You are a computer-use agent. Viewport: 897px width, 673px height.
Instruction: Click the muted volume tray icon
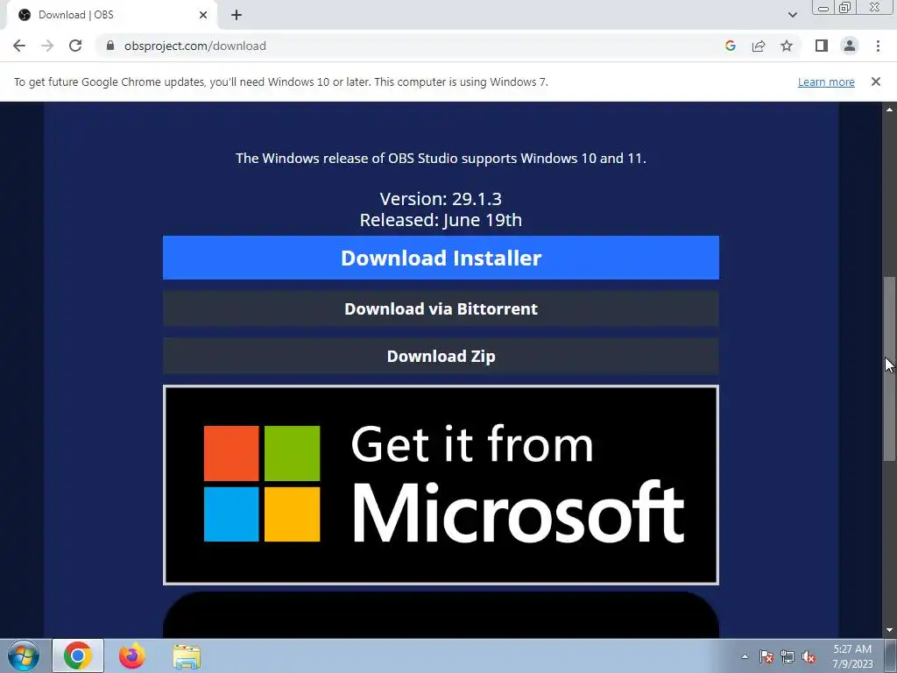809,656
